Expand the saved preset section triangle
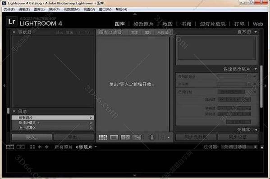 click(255, 76)
